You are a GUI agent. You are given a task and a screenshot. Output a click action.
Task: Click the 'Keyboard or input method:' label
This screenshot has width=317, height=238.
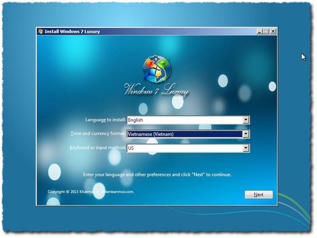pos(98,148)
